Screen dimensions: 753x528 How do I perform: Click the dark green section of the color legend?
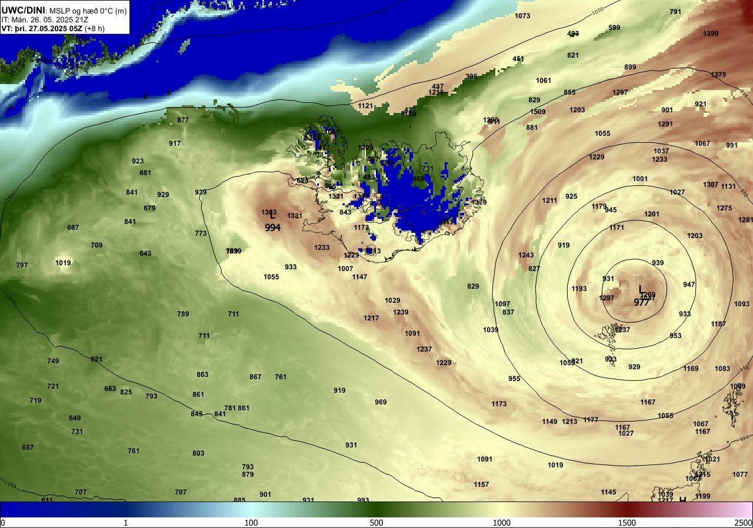[376, 509]
